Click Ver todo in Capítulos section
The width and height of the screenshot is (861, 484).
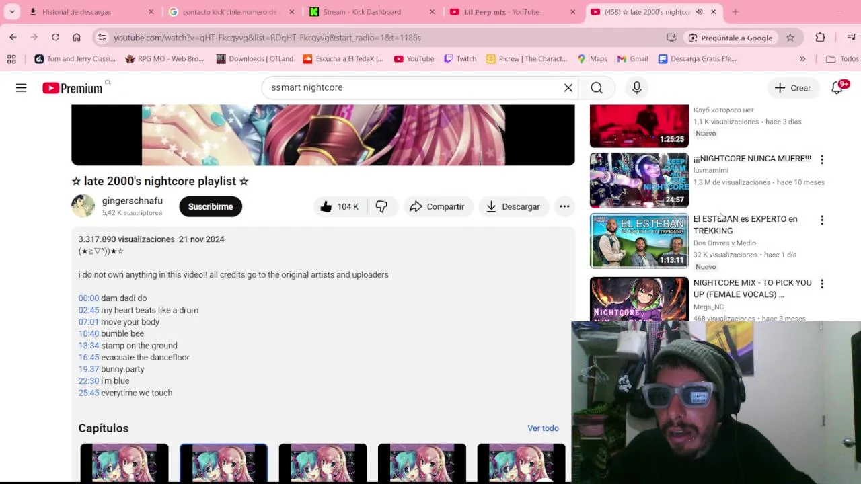543,428
